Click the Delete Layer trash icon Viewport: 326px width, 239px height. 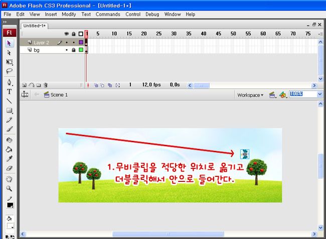tap(46, 85)
